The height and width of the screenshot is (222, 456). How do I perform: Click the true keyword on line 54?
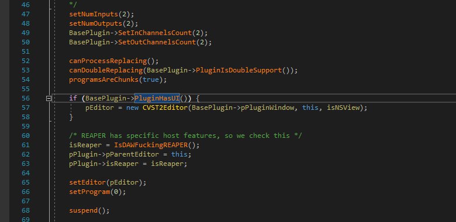(151, 79)
